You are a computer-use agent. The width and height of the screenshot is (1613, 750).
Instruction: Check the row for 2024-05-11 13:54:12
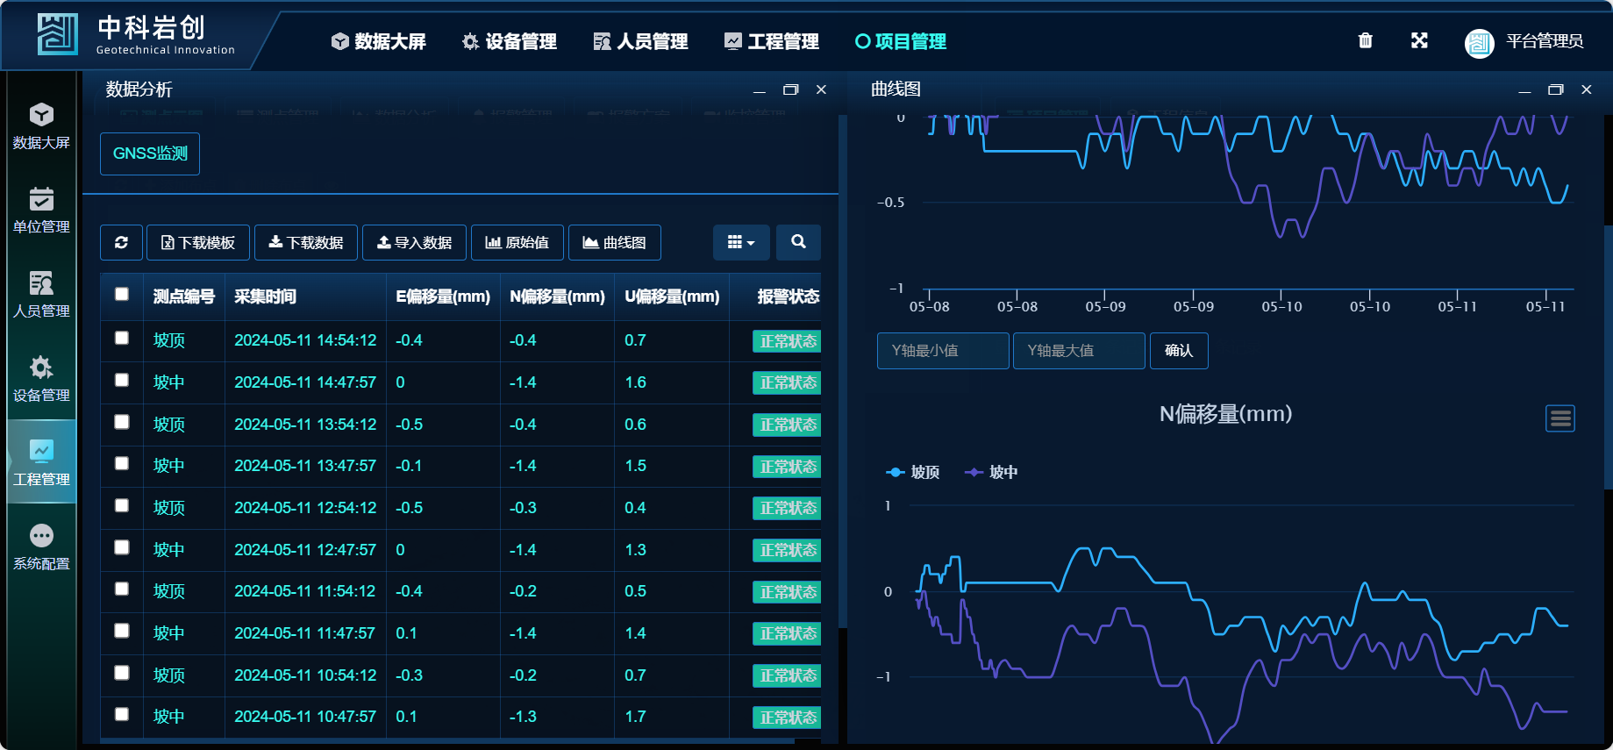[x=122, y=423]
